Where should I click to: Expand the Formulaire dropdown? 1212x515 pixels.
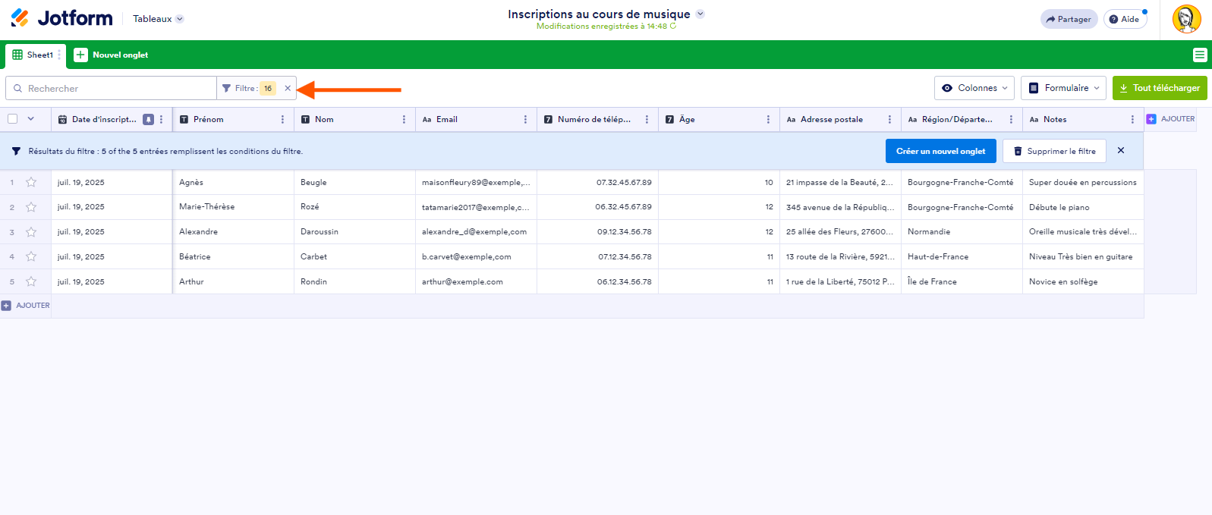tap(1063, 88)
